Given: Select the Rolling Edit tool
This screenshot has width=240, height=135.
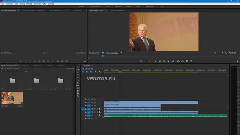Looking at the screenshot, I should (78, 75).
